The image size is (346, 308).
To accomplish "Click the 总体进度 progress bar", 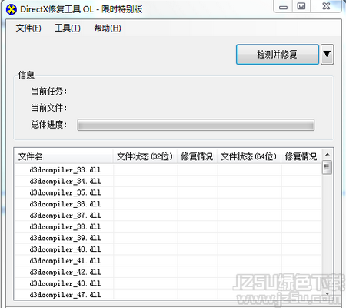I will click(196, 125).
